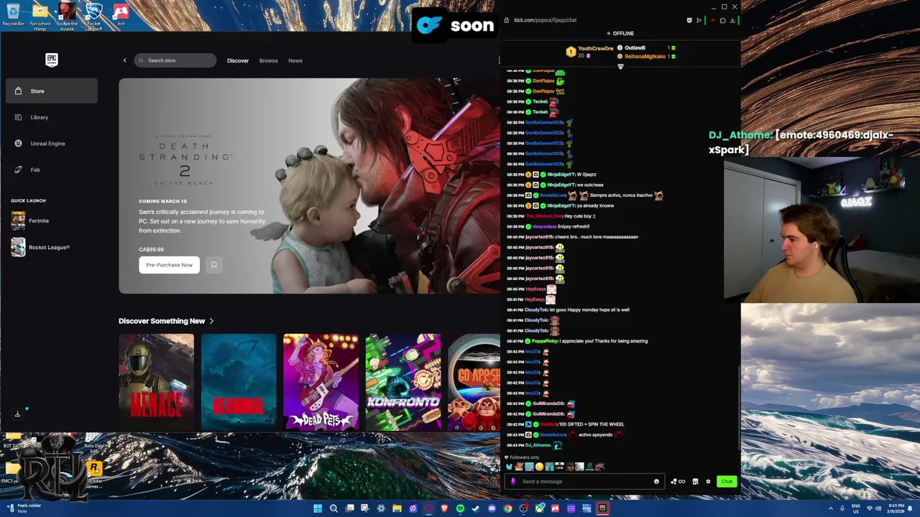Click DJ_Athome username in chat
The height and width of the screenshot is (517, 920).
click(538, 445)
